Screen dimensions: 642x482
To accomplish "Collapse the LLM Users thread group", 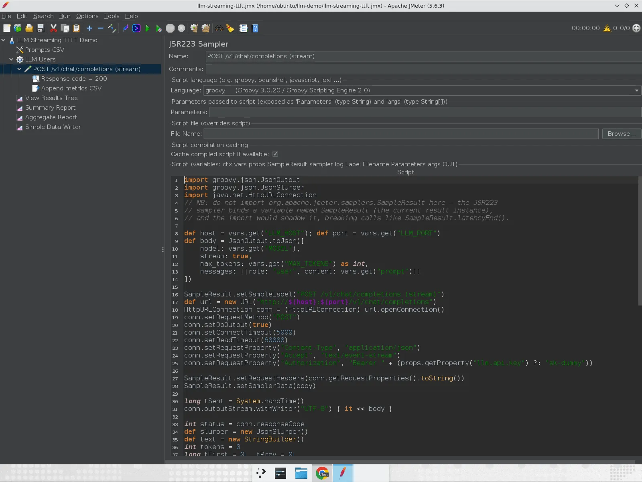I will point(12,59).
